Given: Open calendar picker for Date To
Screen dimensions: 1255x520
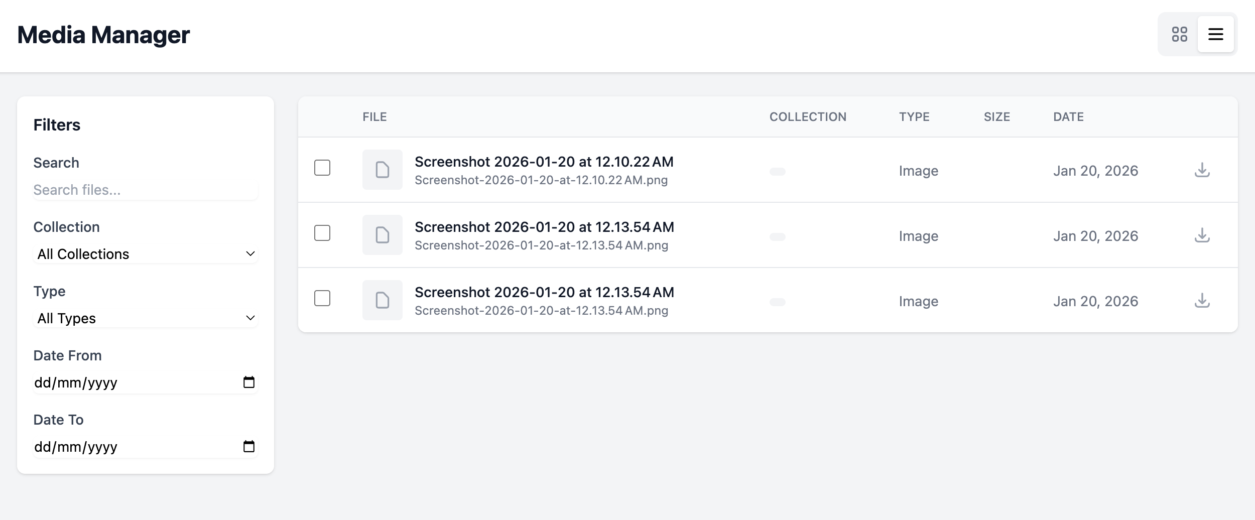Looking at the screenshot, I should (248, 447).
